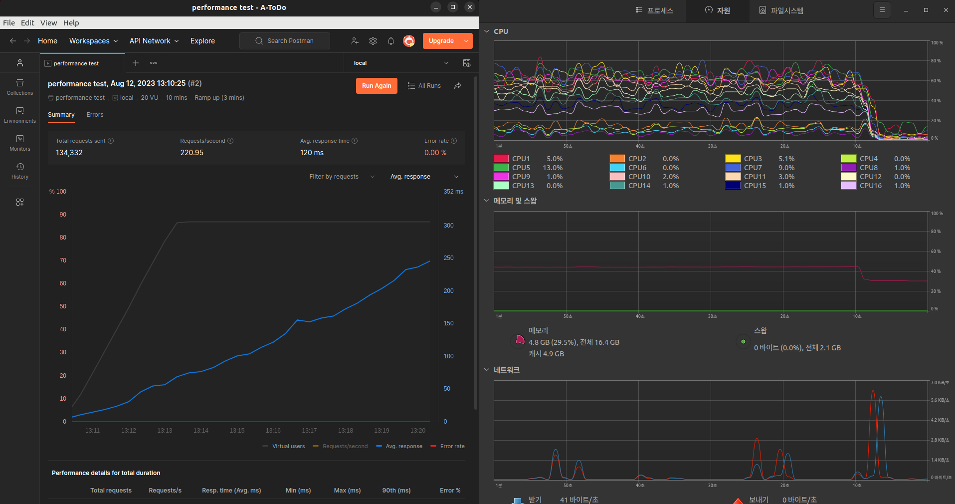Select the performance test tab
Viewport: 955px width, 504px height.
[x=82, y=63]
